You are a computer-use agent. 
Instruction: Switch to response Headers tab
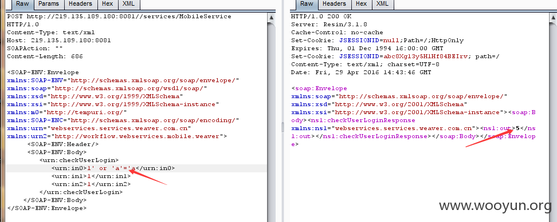[x=334, y=4]
